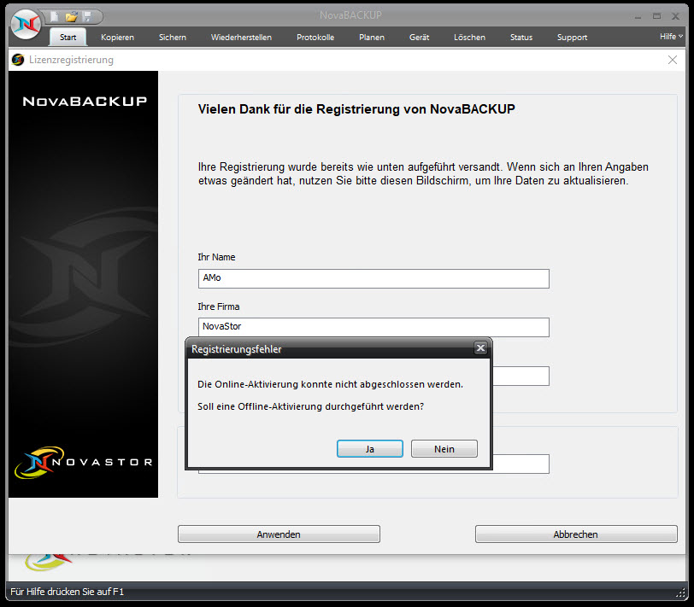Click the 'Ihr Name' label
Screen dimensions: 694x607
[216, 257]
